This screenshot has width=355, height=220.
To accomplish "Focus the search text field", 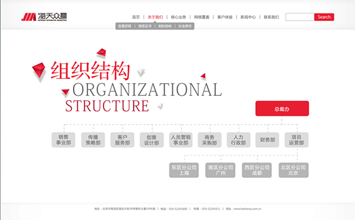I will pos(300,17).
